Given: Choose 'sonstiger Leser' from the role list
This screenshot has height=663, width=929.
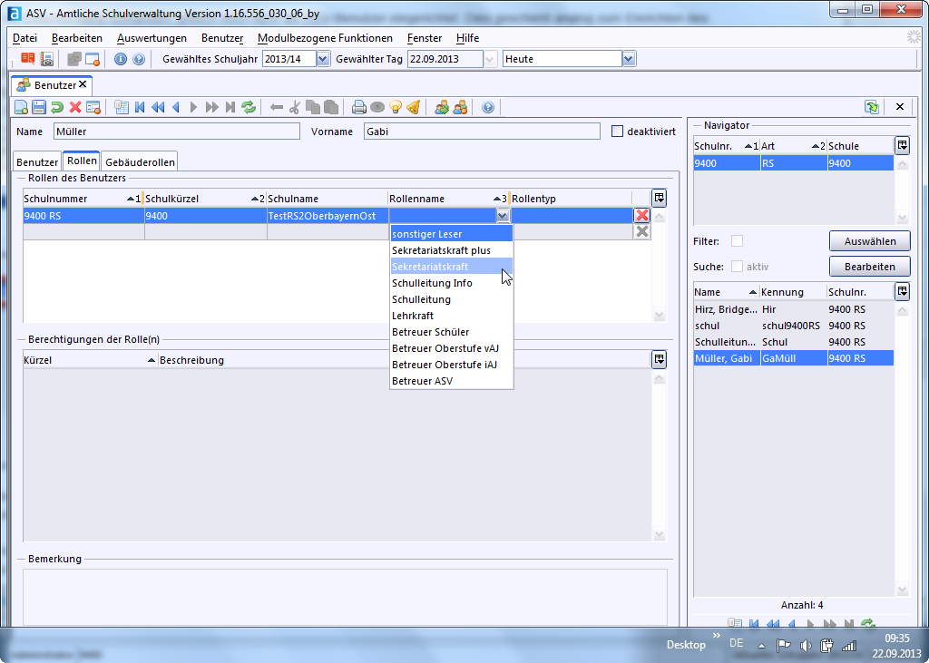Looking at the screenshot, I should [452, 234].
